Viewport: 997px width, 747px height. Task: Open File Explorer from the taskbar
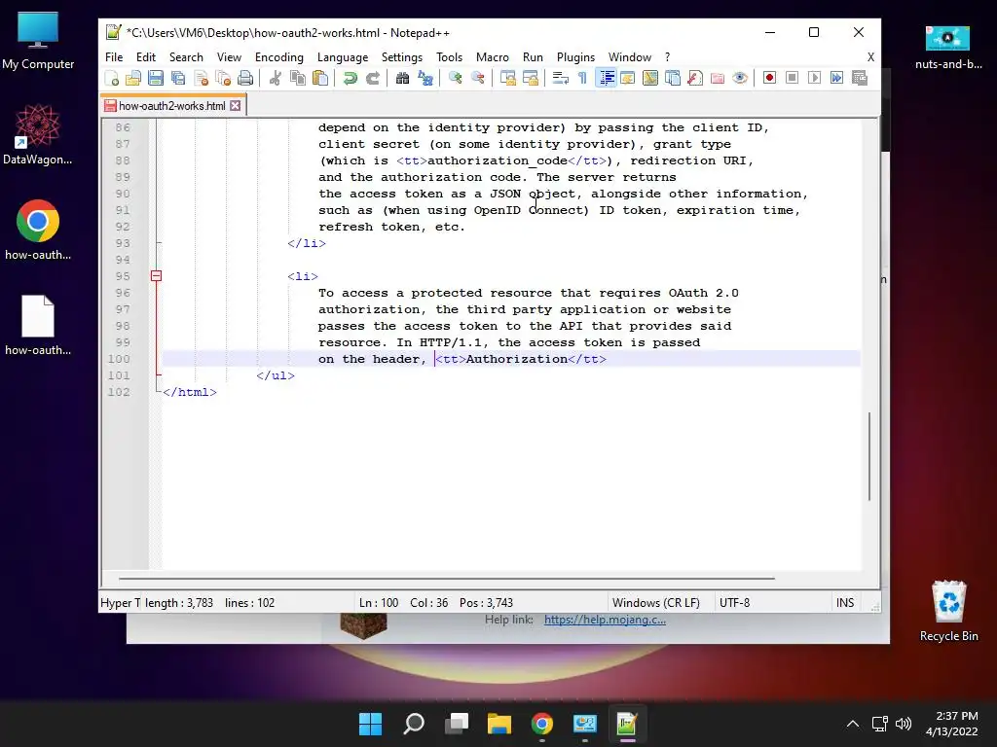tap(499, 724)
